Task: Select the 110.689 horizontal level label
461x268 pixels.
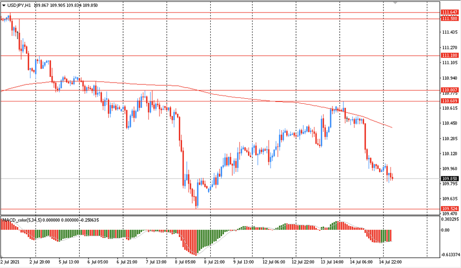Action: (449, 101)
